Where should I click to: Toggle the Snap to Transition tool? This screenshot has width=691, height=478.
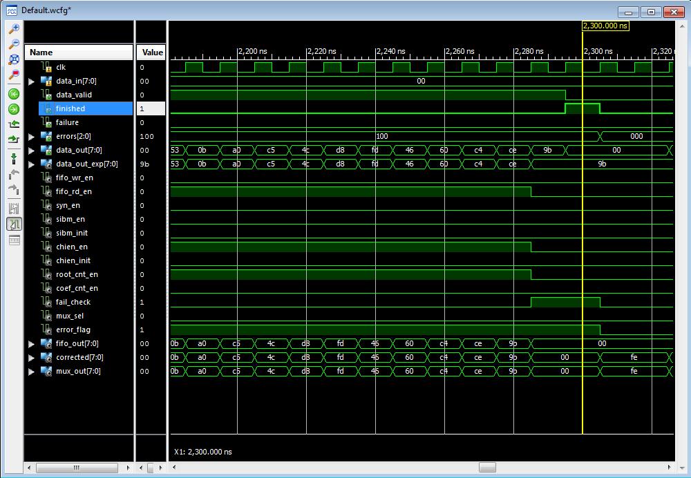tap(14, 224)
